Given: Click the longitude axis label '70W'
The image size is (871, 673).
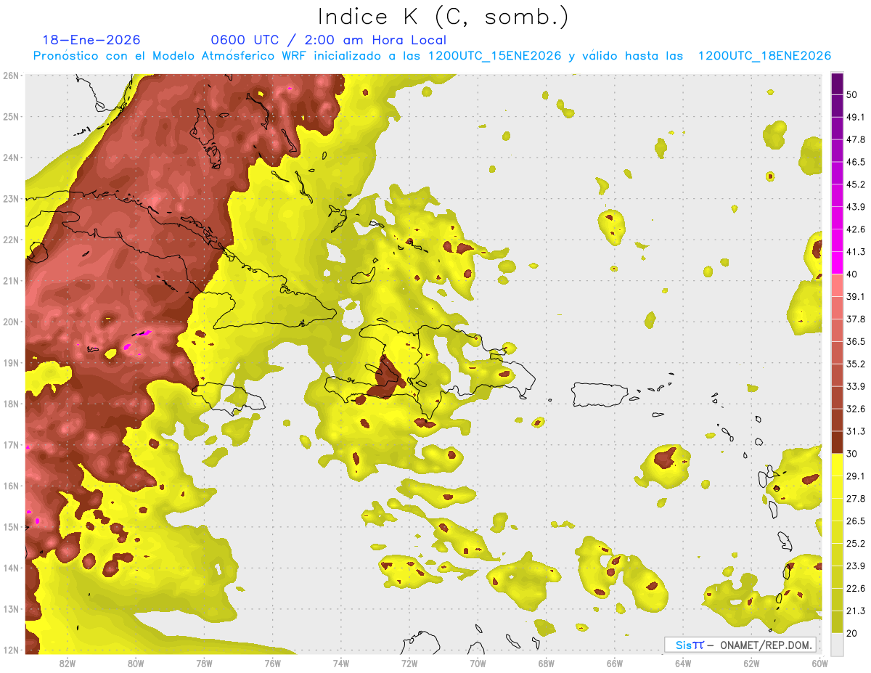Looking at the screenshot, I should pyautogui.click(x=478, y=663).
